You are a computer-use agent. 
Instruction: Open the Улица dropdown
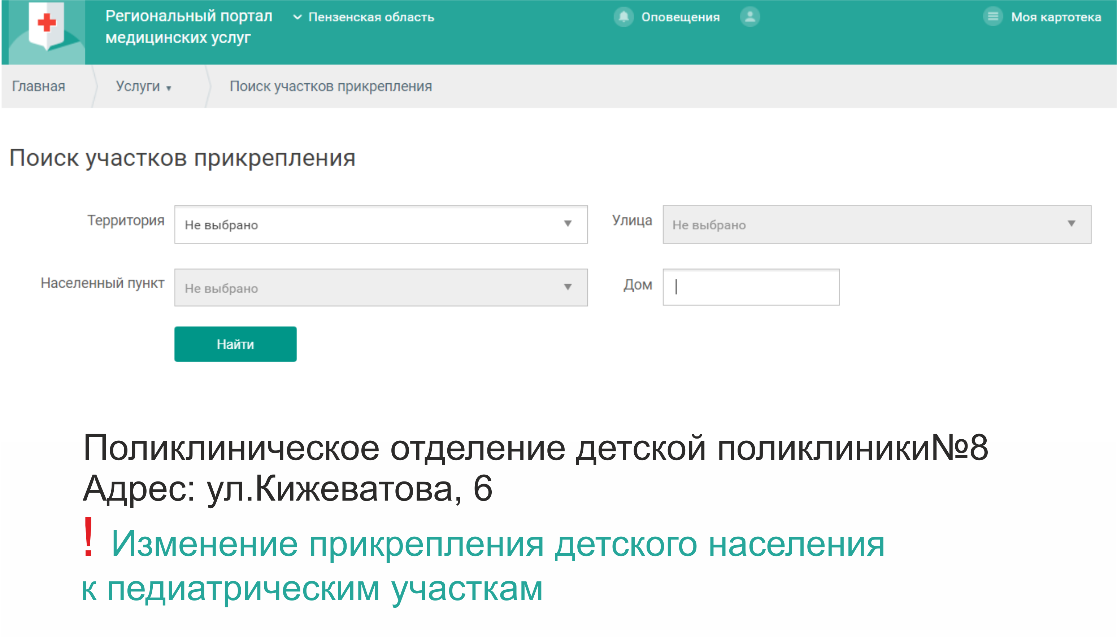877,224
